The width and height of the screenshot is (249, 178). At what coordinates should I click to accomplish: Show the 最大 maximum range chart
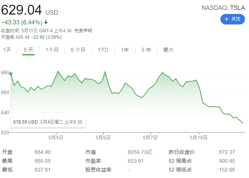coord(168,50)
